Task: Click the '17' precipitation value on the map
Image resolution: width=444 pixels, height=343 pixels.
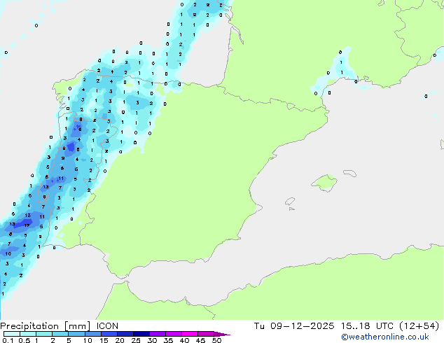Action: pyautogui.click(x=27, y=225)
